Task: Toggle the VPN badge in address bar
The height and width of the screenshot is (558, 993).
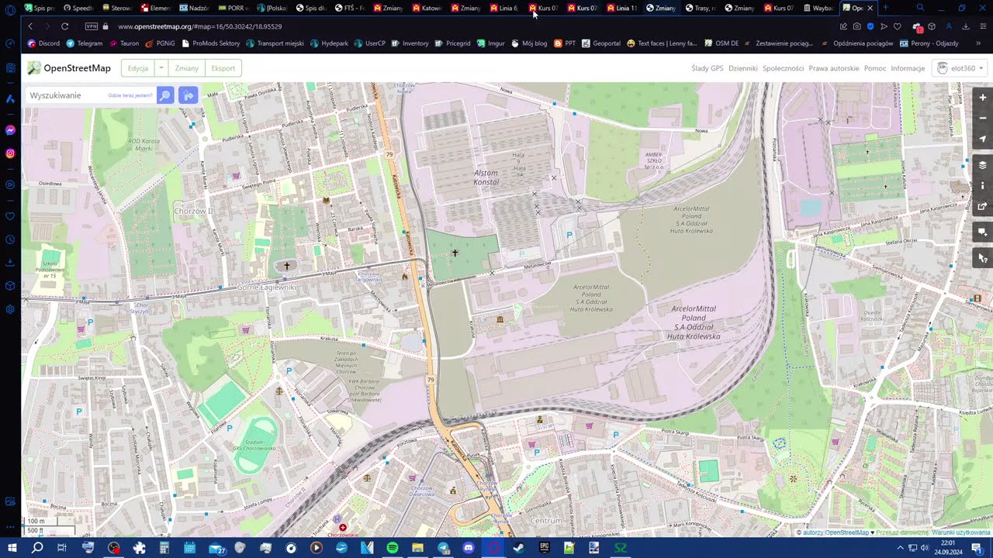Action: pos(92,26)
